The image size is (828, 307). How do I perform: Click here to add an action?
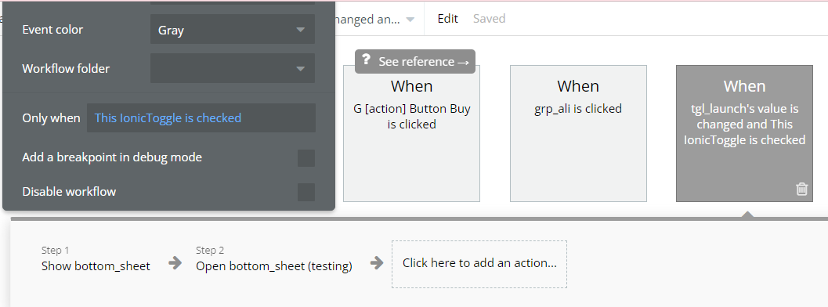[479, 264]
